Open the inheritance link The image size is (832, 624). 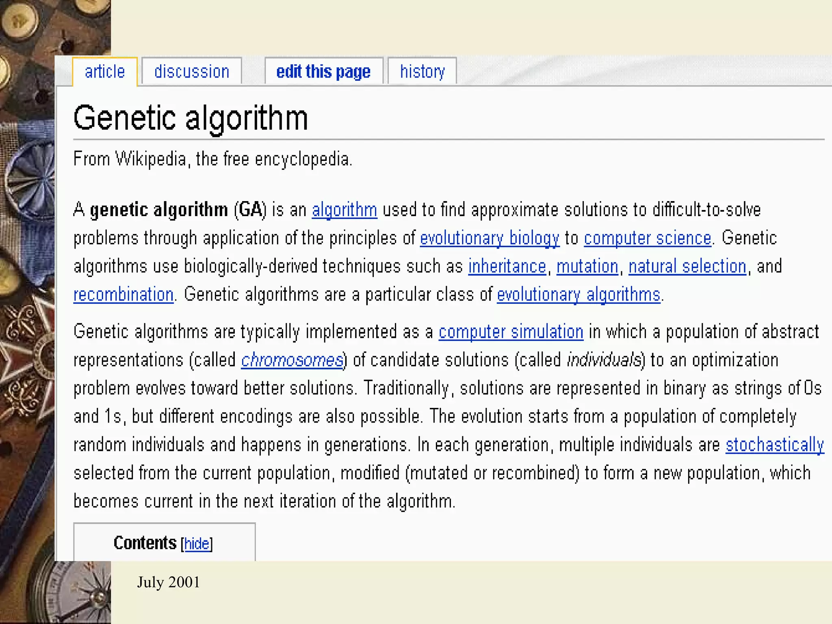click(507, 266)
